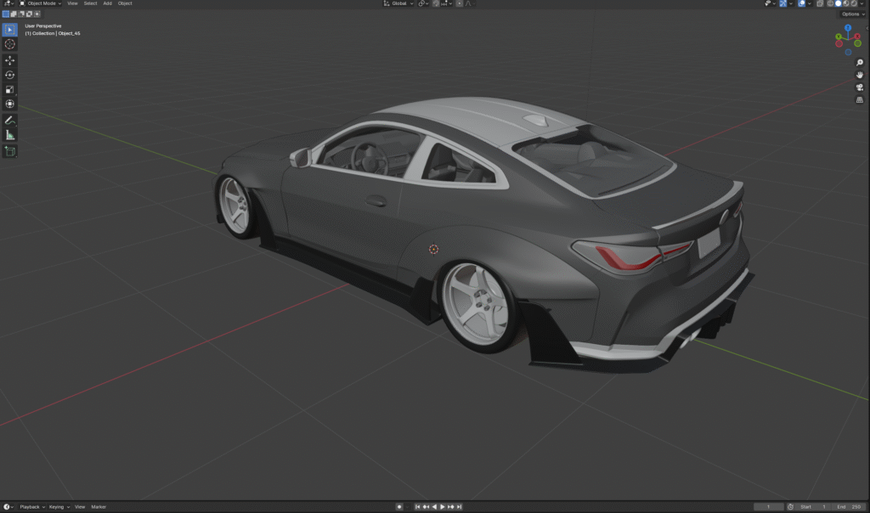Click the pan view hand icon

click(x=860, y=75)
